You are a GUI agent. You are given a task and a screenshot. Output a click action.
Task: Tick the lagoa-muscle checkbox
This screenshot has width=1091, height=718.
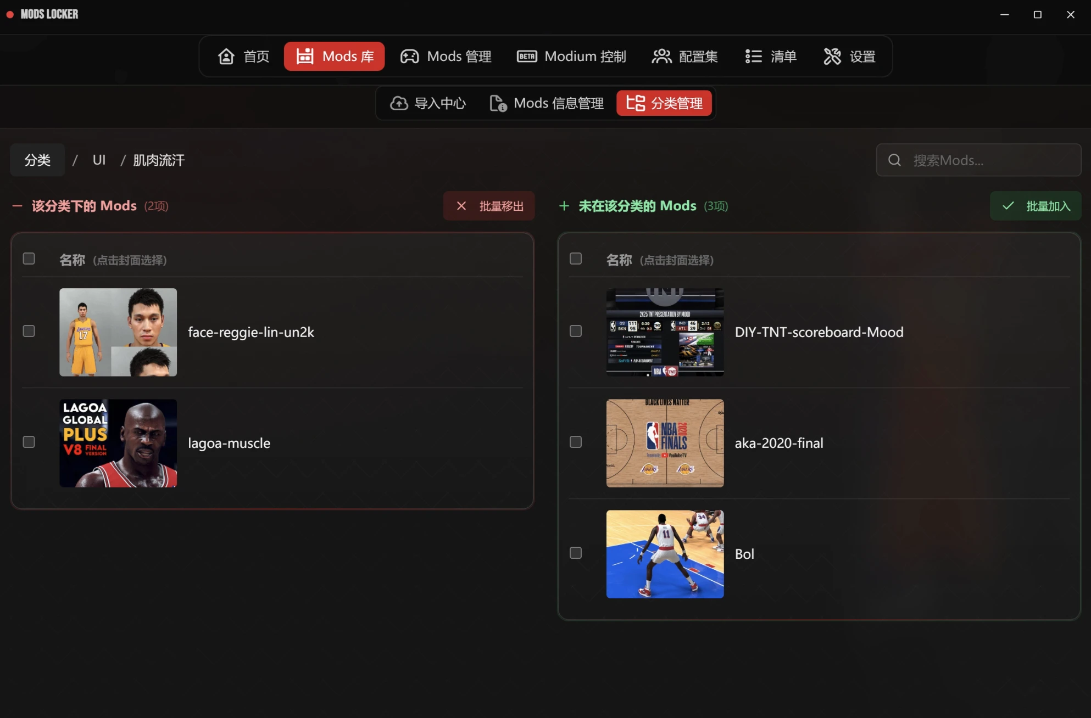tap(29, 442)
